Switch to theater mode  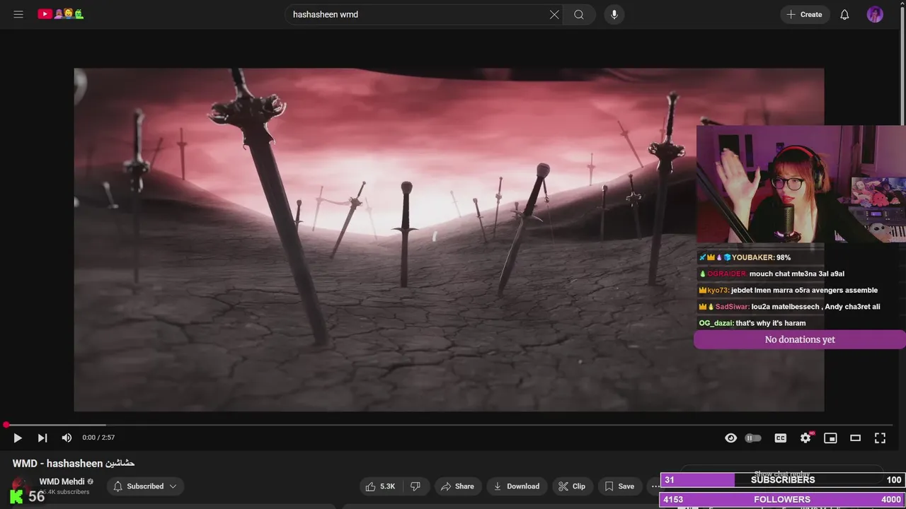(855, 438)
